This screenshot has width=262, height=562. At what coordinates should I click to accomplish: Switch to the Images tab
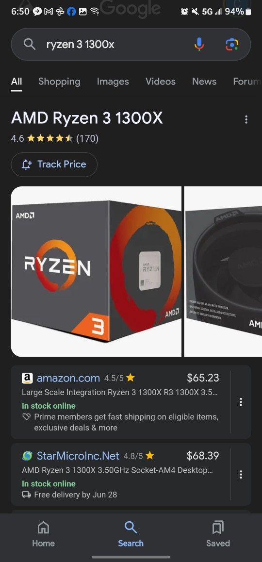tap(113, 82)
